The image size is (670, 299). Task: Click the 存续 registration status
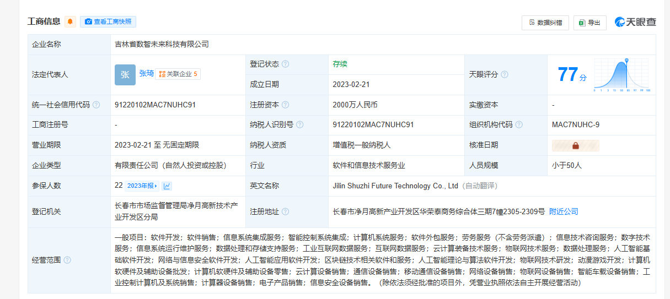pyautogui.click(x=340, y=64)
